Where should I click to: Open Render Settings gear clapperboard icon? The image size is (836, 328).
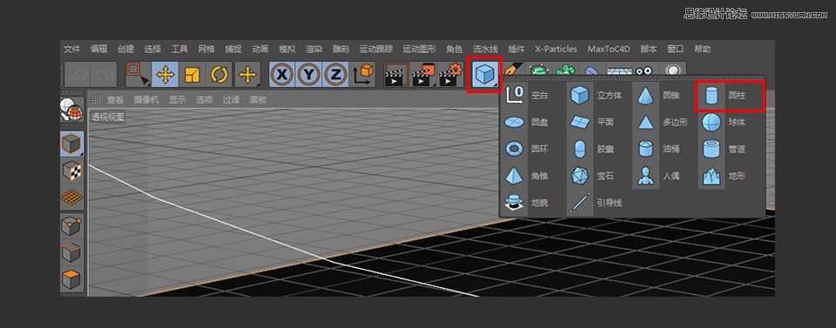click(x=451, y=75)
